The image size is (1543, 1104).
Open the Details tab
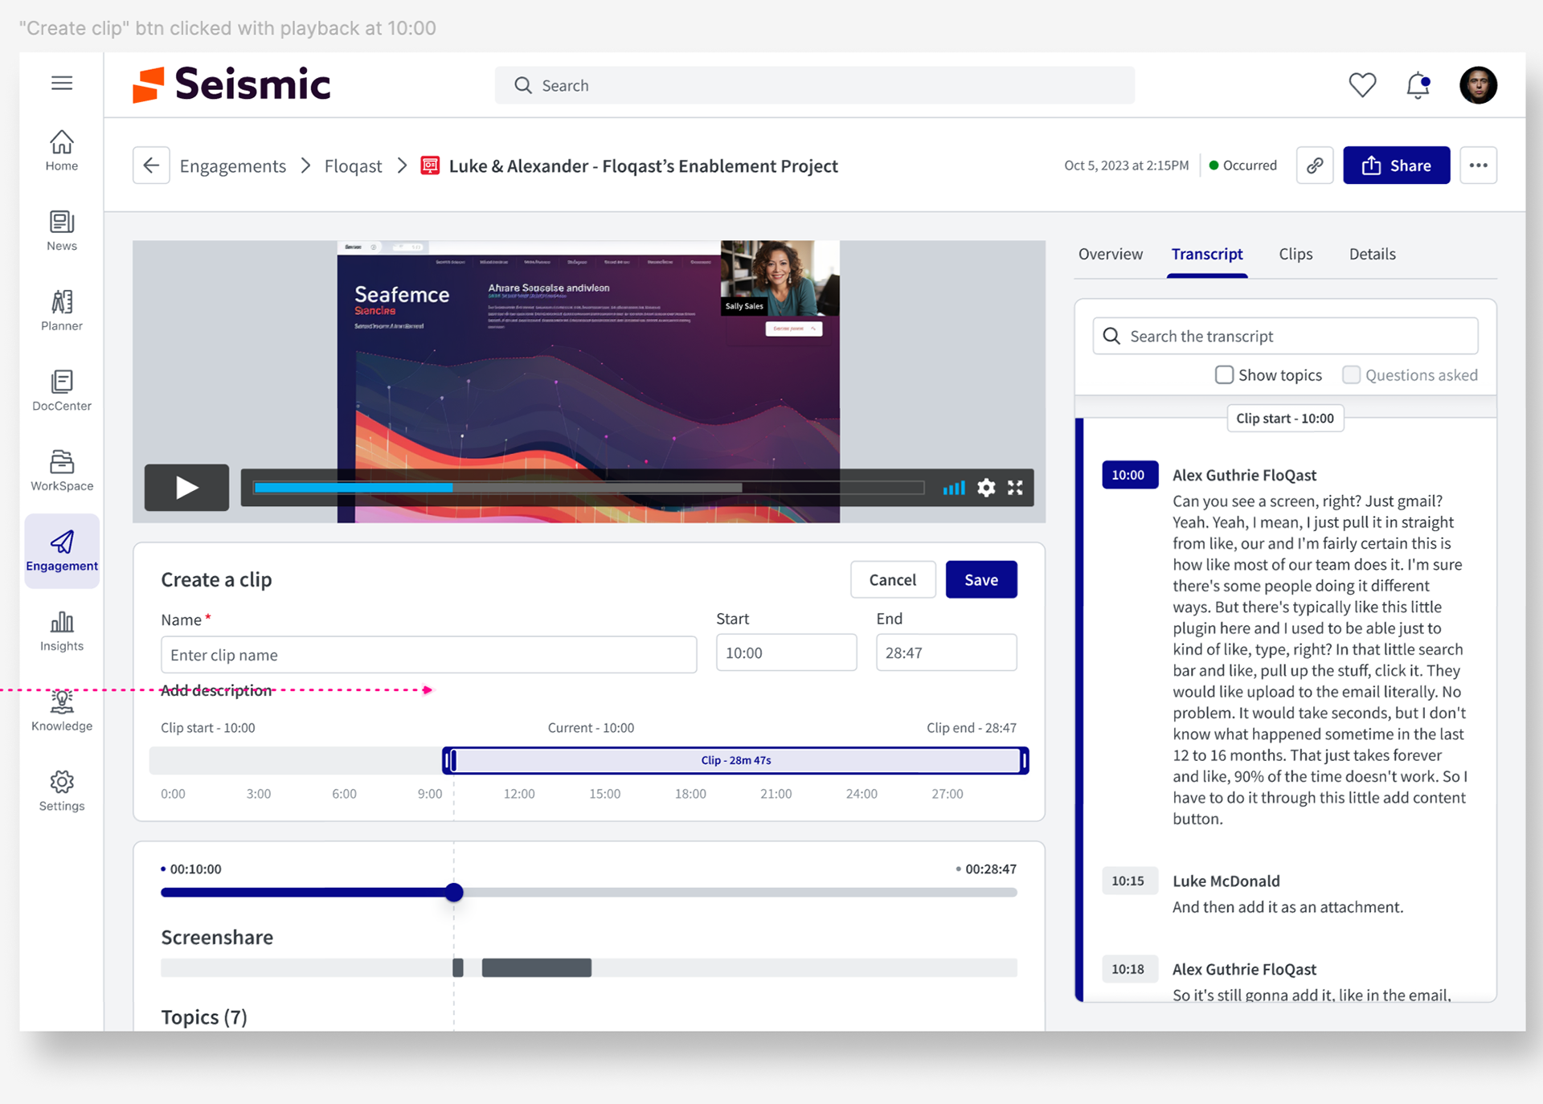tap(1372, 254)
